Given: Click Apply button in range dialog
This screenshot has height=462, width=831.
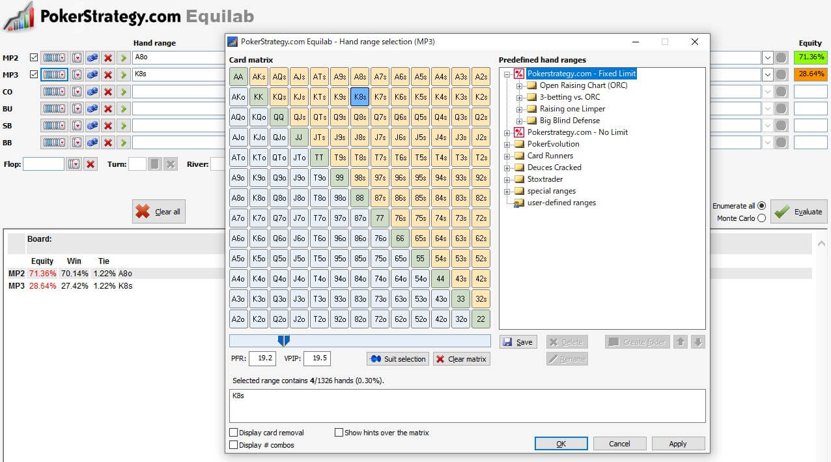Looking at the screenshot, I should coord(678,444).
